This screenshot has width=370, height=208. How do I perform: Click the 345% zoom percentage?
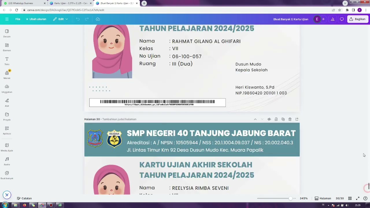click(304, 198)
